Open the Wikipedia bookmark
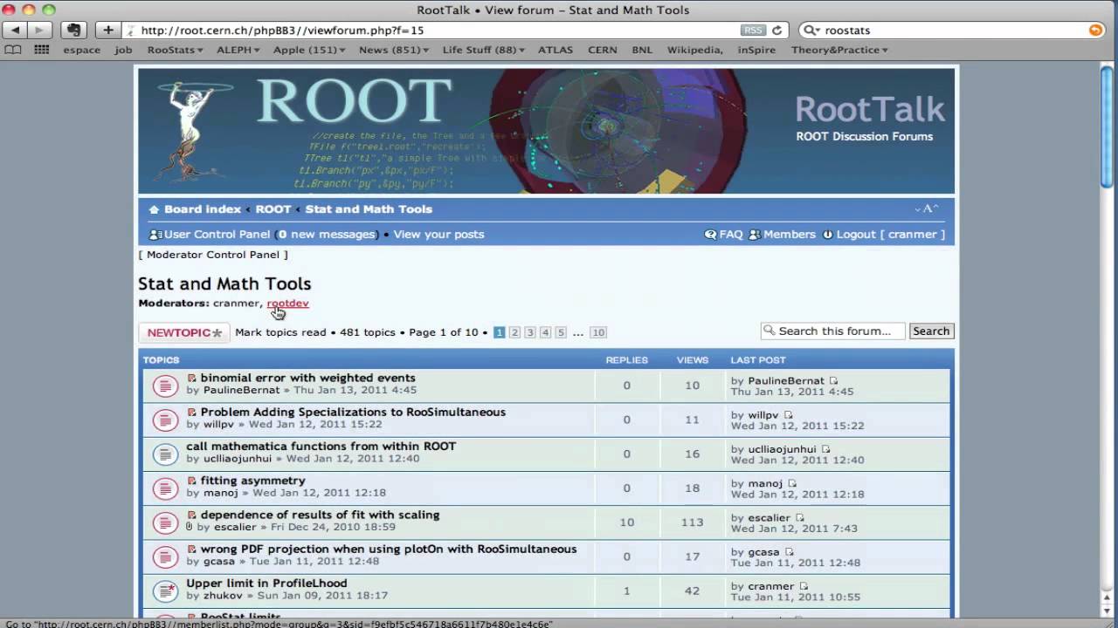The image size is (1118, 628). pos(695,50)
